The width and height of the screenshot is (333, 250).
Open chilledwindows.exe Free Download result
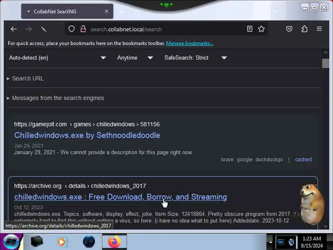[120, 197]
